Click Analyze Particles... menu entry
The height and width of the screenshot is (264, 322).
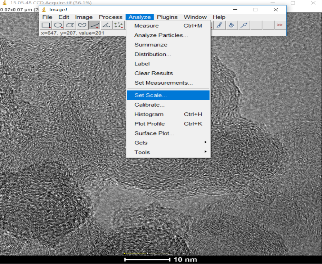[x=161, y=35]
